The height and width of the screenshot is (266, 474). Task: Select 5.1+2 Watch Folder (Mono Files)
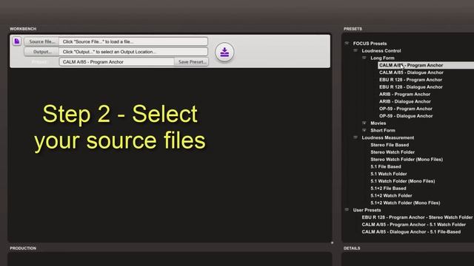point(405,202)
